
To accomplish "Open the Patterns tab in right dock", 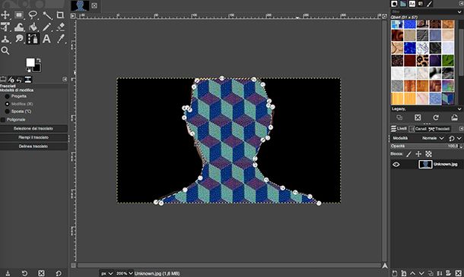I will click(x=403, y=4).
